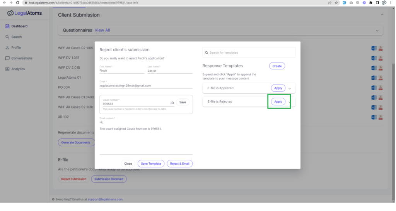Expand the E-file is Approved template
396x211 pixels.
coord(290,88)
